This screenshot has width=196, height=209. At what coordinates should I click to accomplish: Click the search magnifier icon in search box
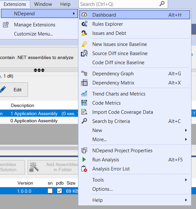[162, 4]
